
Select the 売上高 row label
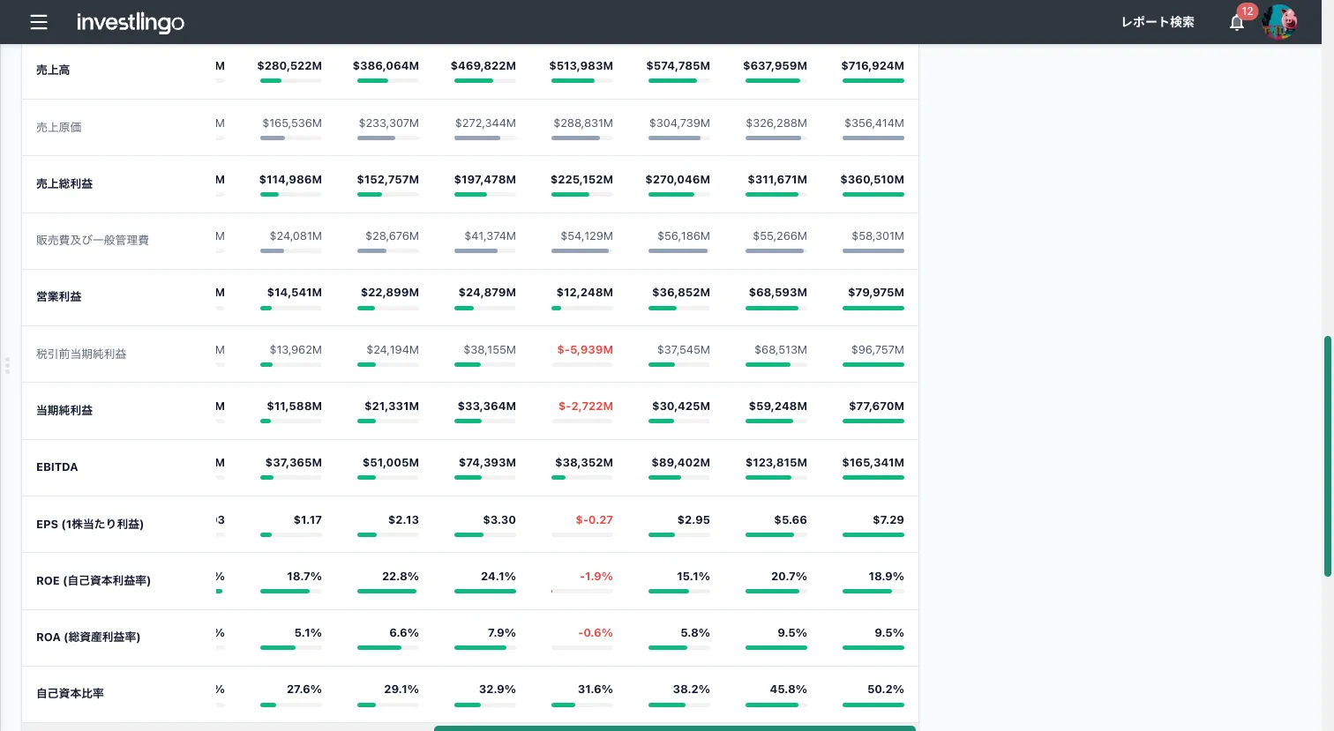[x=53, y=70]
